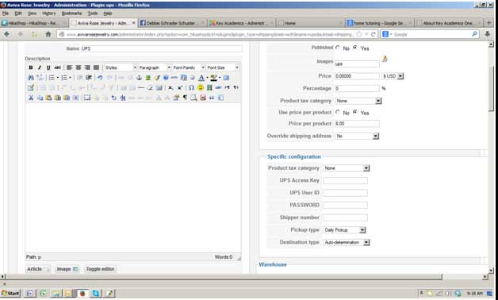Image resolution: width=498 pixels, height=300 pixels.
Task: Switch to the Key Academics browser tab
Action: (241, 23)
